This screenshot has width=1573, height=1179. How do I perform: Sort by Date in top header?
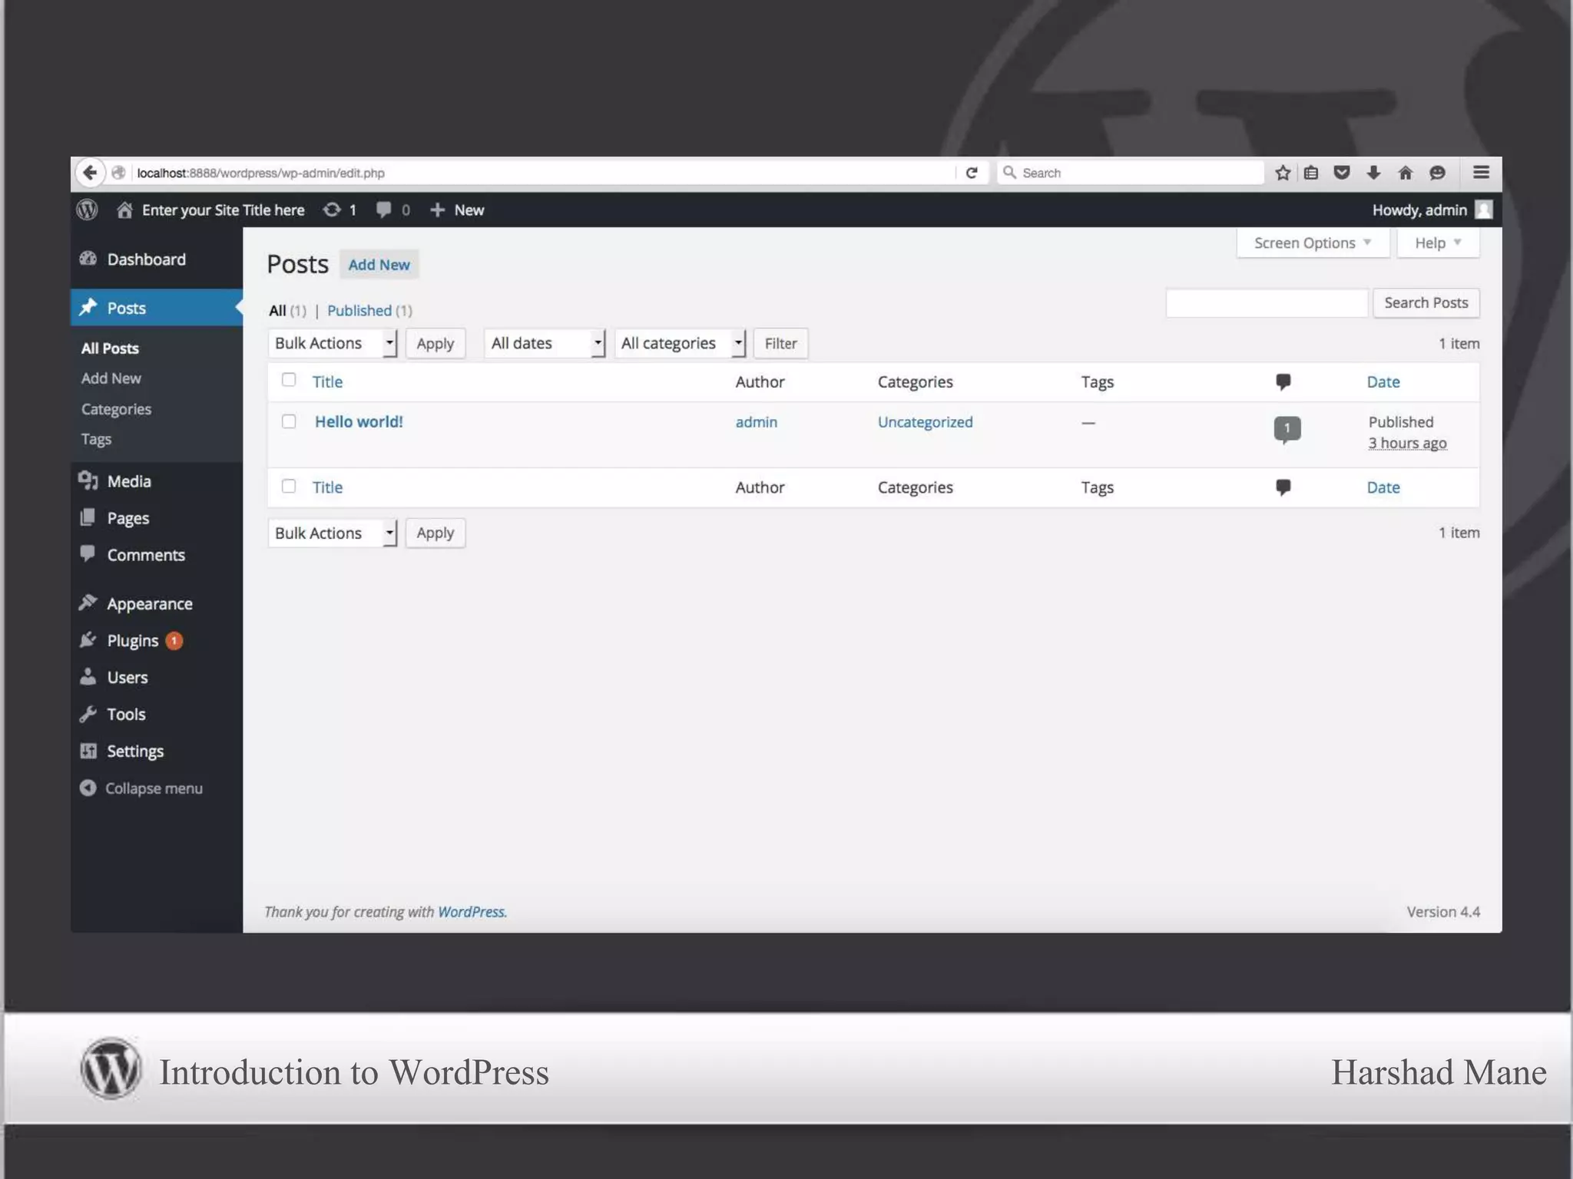coord(1383,381)
